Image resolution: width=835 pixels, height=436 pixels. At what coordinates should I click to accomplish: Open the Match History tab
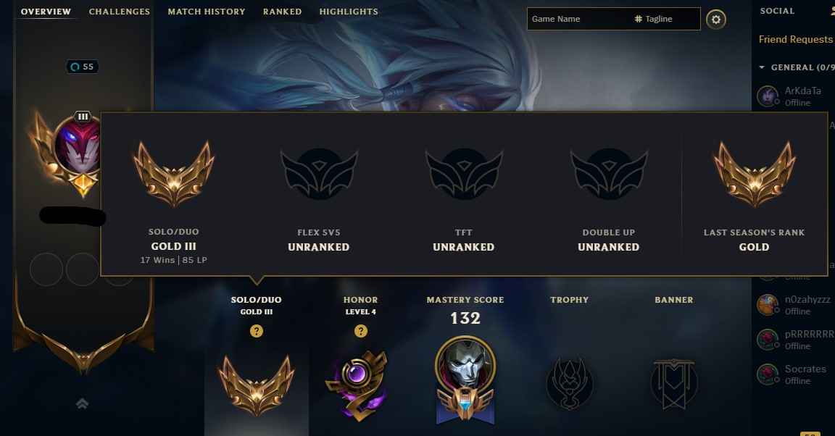pos(207,12)
